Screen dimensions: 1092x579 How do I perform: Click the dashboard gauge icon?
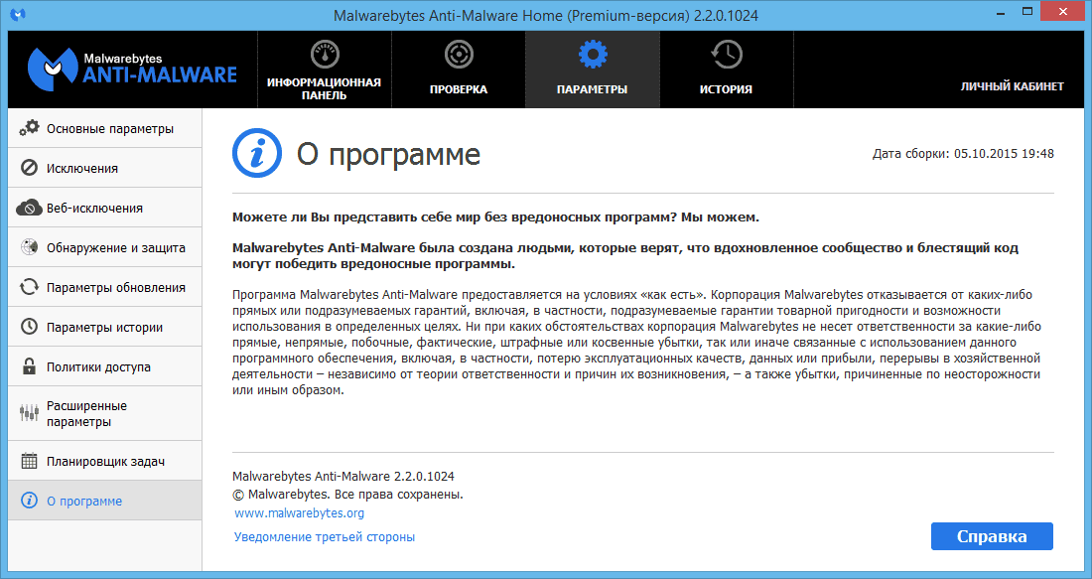coord(325,55)
